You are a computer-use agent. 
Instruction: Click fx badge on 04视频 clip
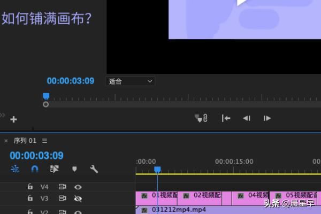tap(241, 196)
